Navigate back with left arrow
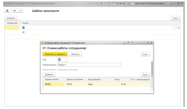 tap(15, 11)
